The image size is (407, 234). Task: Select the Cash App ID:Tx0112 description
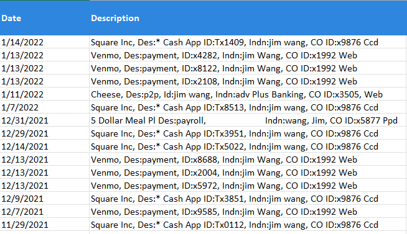248,225
